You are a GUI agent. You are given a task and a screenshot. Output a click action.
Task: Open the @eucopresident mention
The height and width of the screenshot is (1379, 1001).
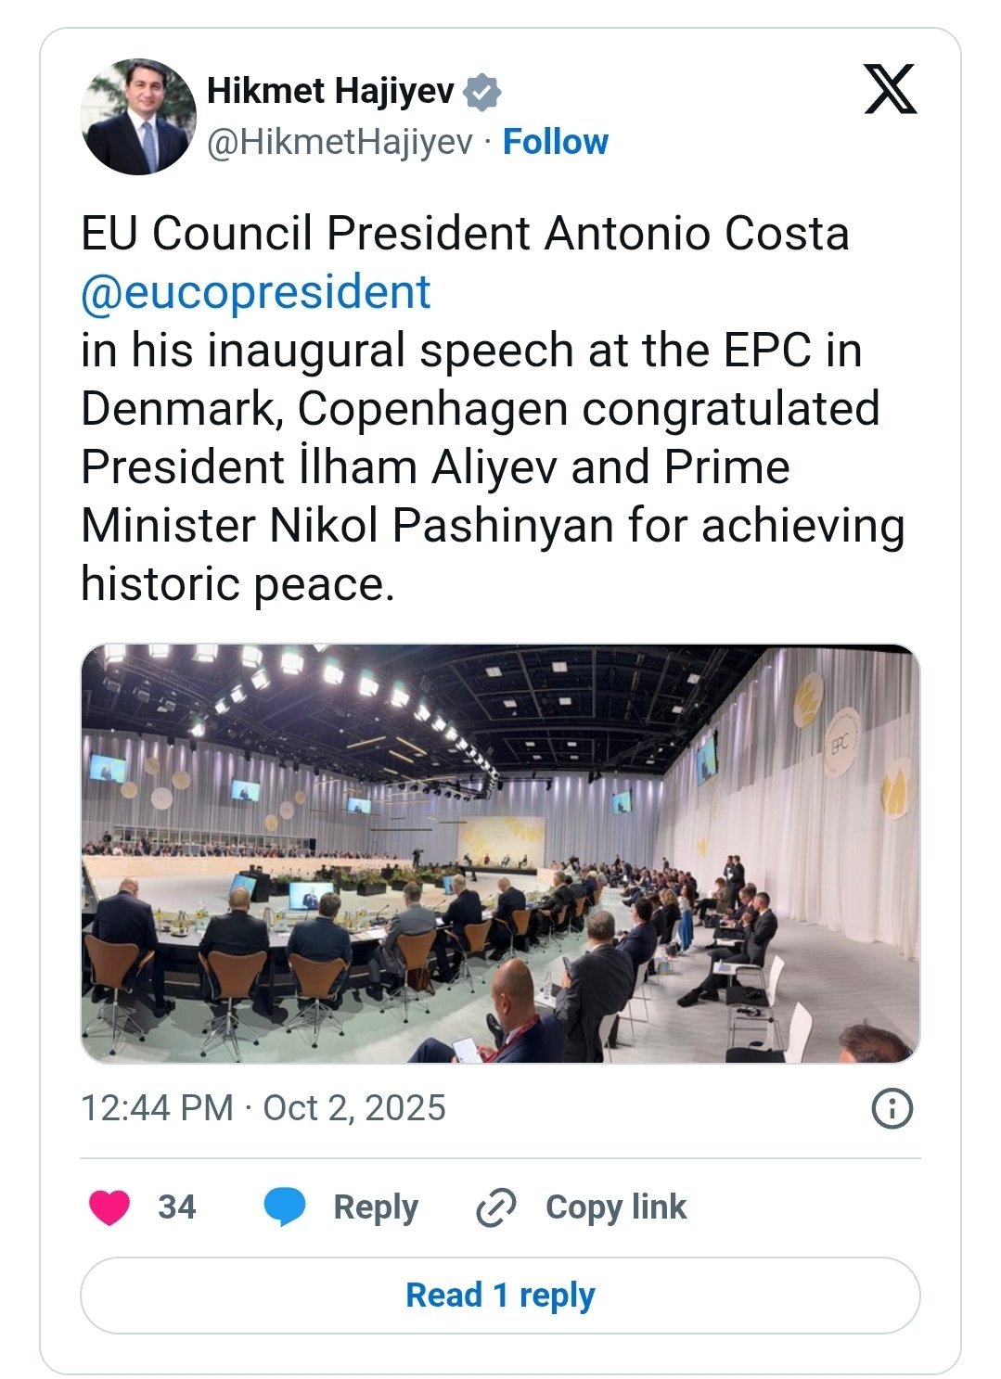tap(255, 292)
